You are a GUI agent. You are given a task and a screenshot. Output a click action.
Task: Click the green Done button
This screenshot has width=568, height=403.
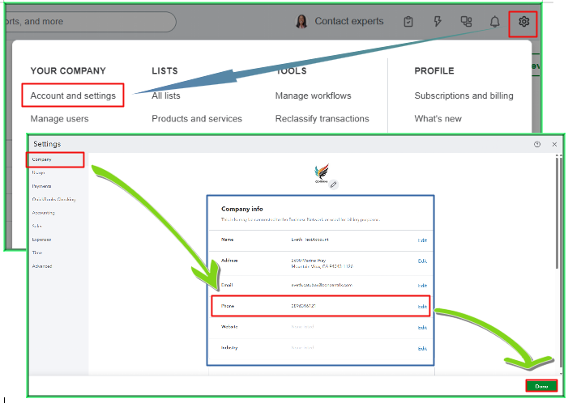coord(541,386)
